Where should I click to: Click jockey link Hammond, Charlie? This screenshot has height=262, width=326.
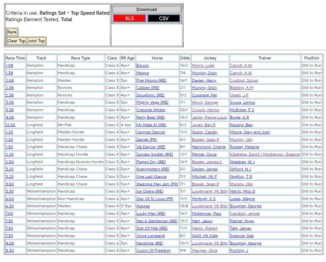[x=209, y=147]
